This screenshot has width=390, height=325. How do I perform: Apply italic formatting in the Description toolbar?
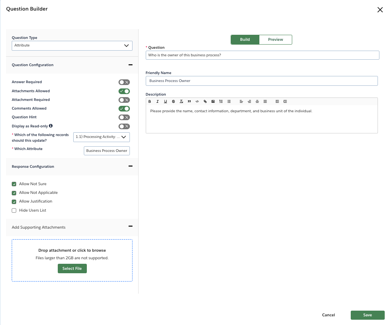click(157, 101)
